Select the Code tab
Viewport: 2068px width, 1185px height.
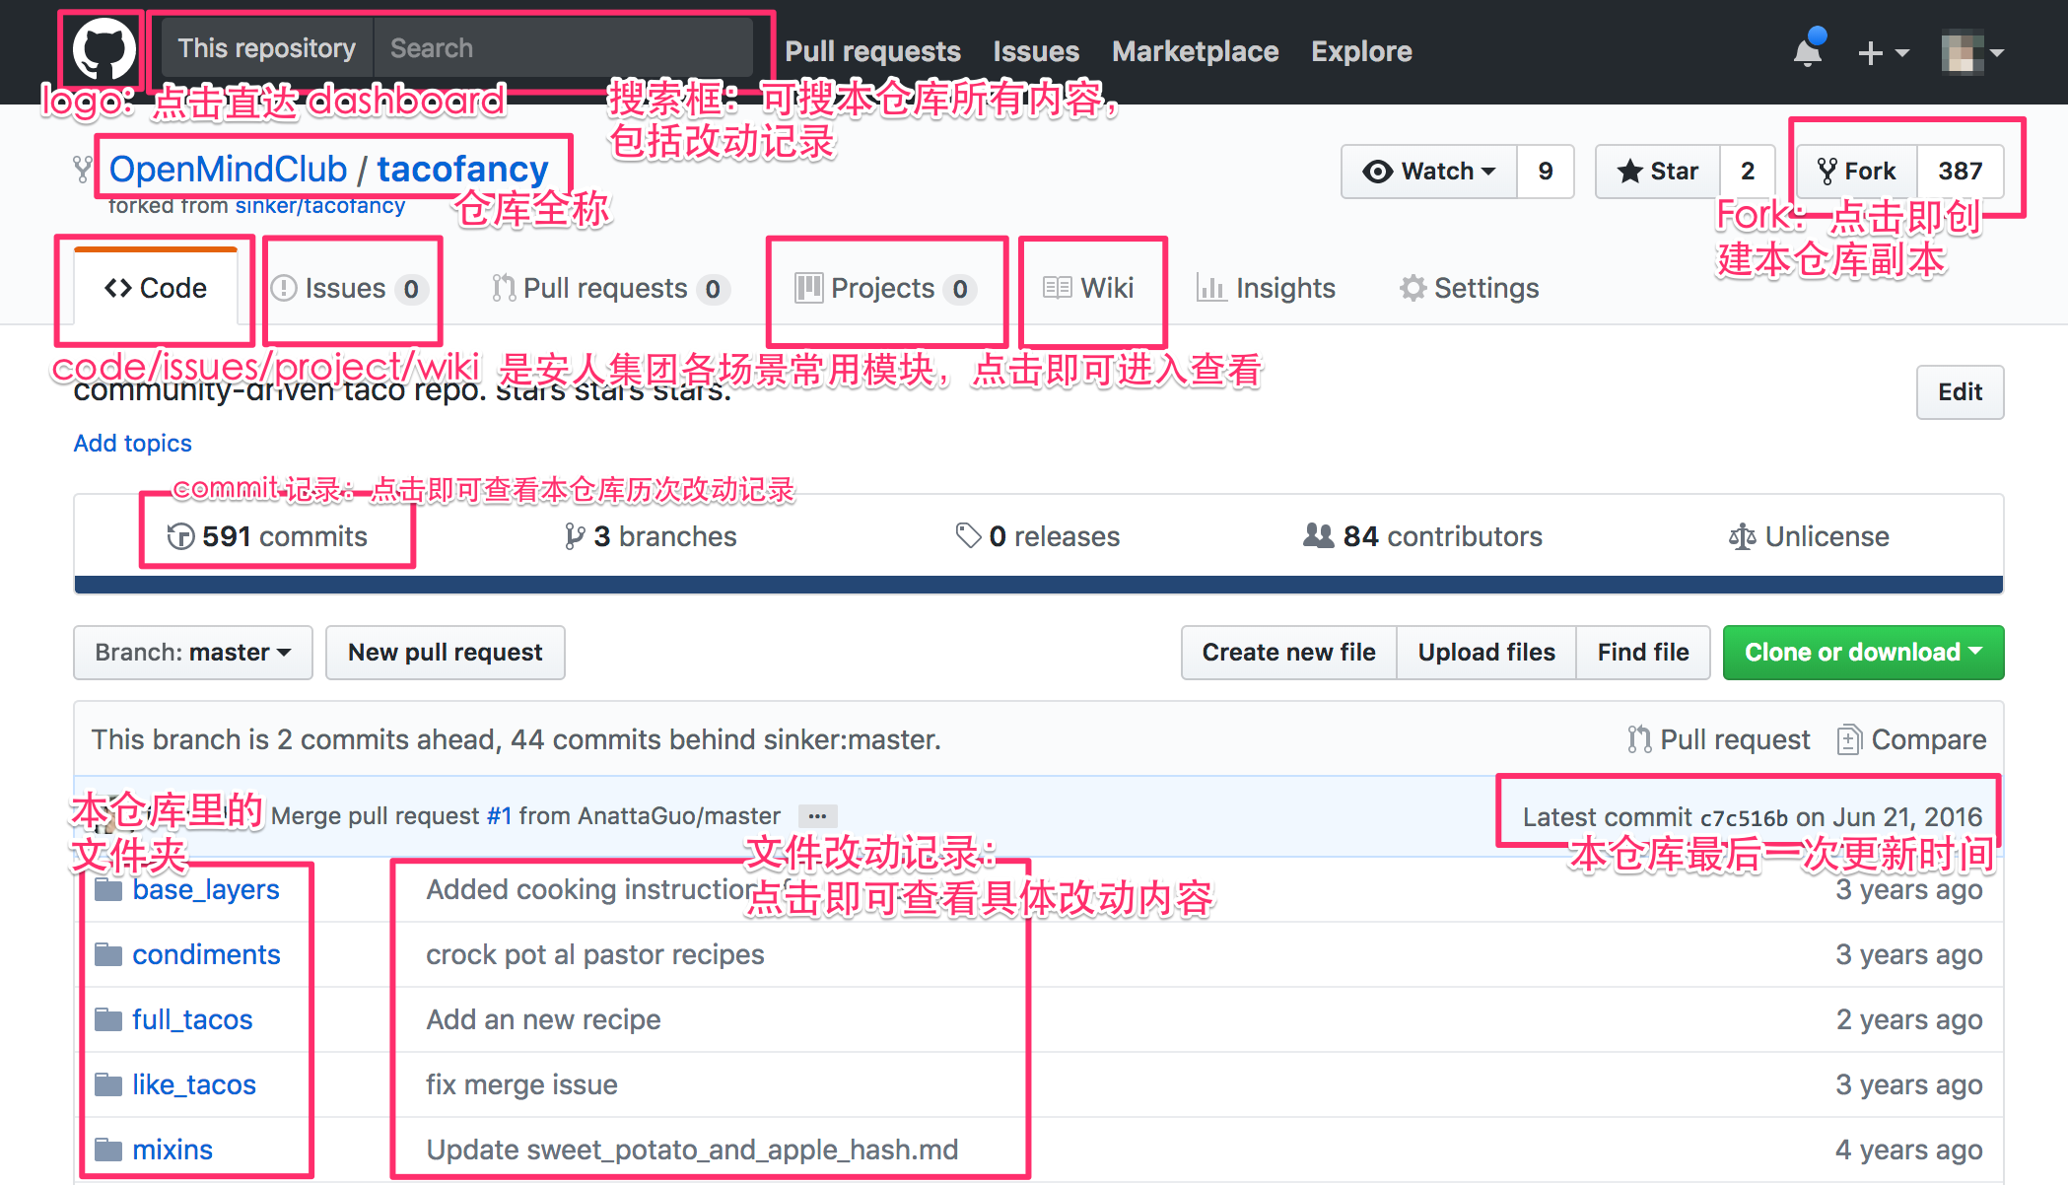click(x=156, y=288)
